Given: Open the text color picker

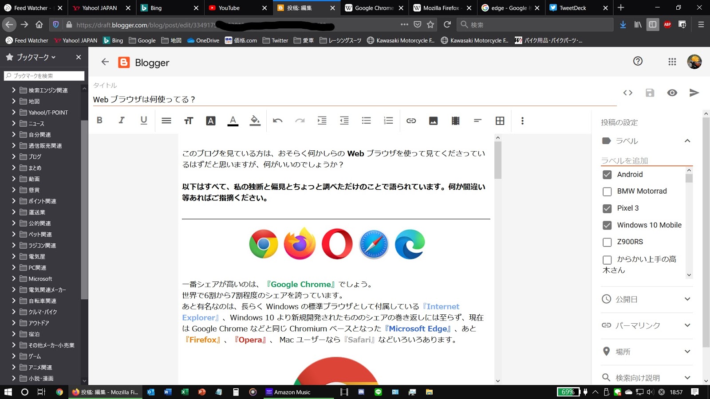Looking at the screenshot, I should tap(233, 121).
